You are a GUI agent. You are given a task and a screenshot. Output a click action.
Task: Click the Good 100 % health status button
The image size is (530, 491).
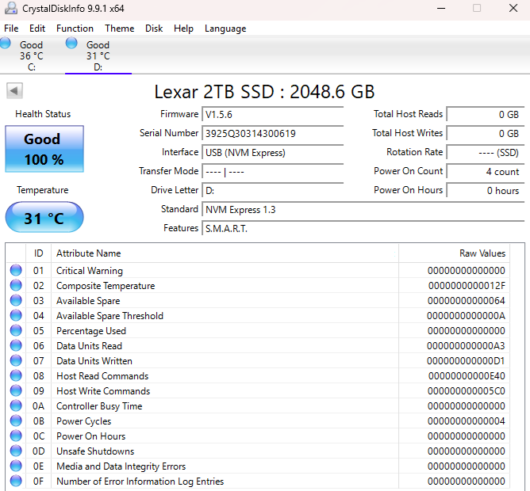(x=44, y=149)
